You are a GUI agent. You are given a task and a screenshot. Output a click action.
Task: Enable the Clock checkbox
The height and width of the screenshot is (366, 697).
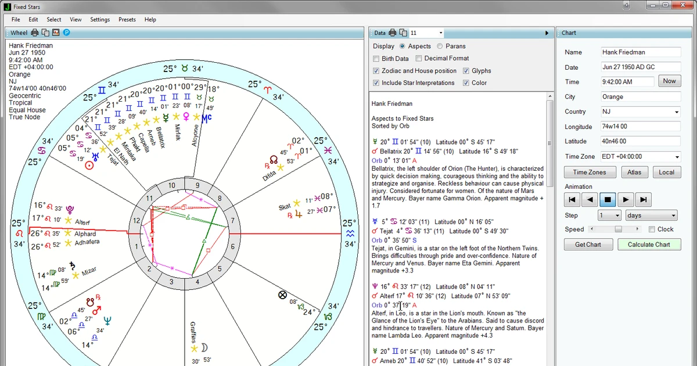(x=652, y=229)
